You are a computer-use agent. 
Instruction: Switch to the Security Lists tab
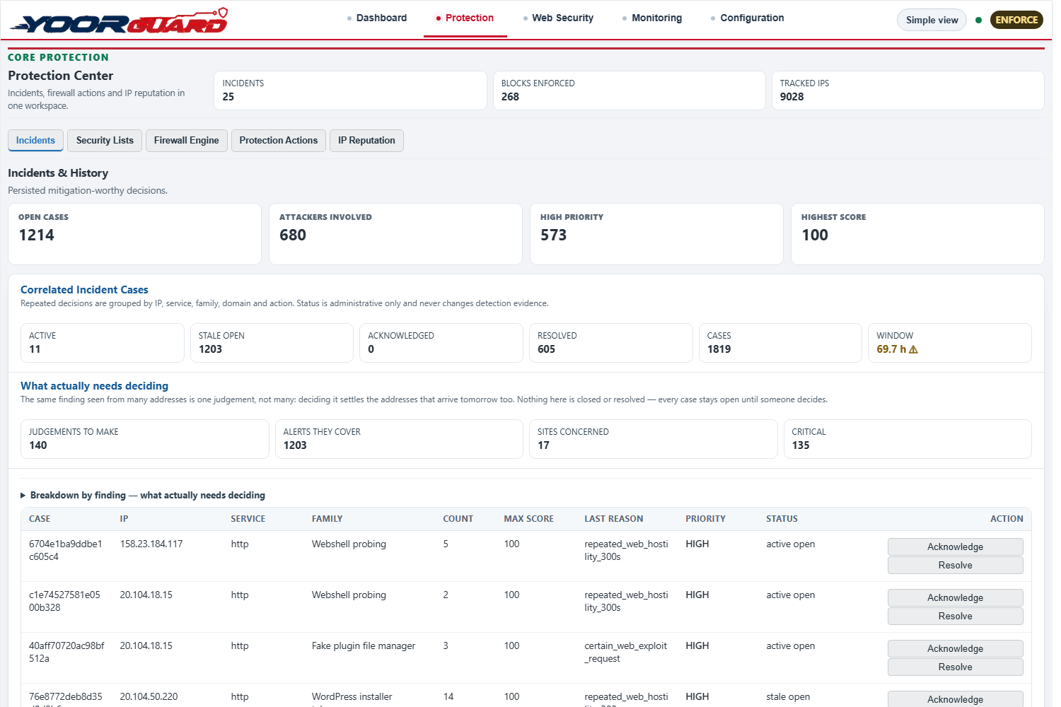point(105,141)
